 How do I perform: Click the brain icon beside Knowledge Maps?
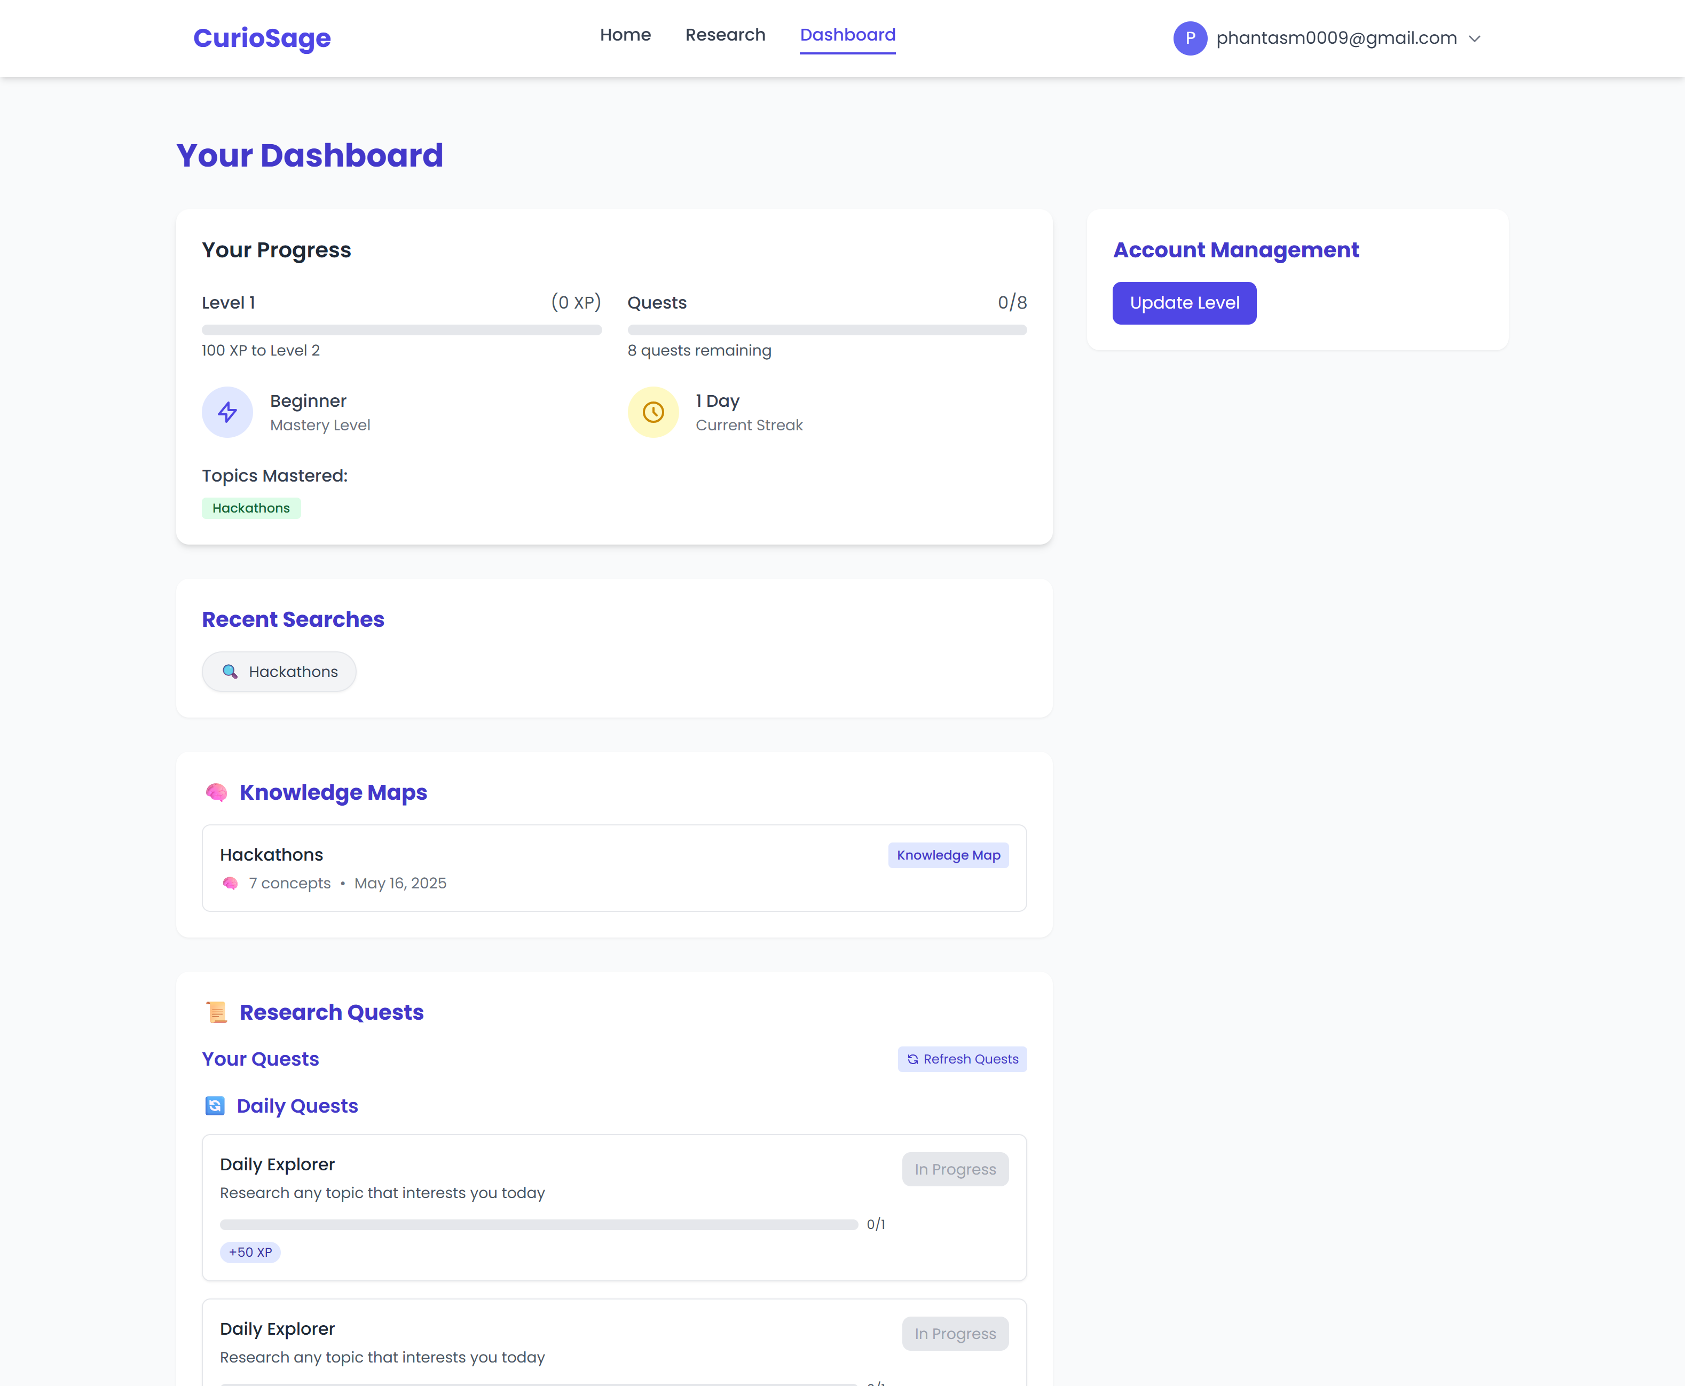(216, 792)
